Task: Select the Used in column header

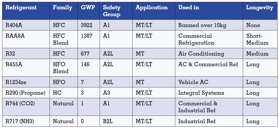Action: (189, 8)
